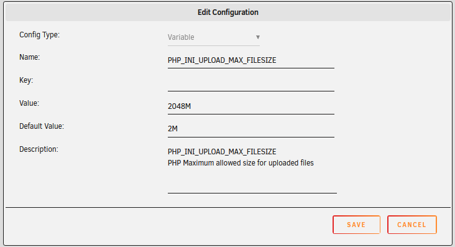Cancel the configuration edit

pyautogui.click(x=411, y=225)
